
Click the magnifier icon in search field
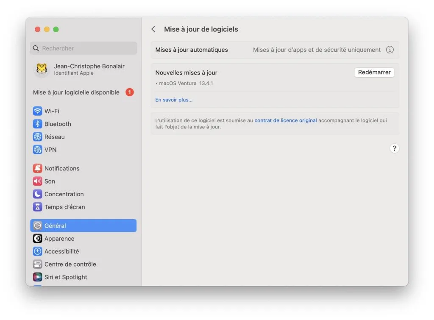36,48
